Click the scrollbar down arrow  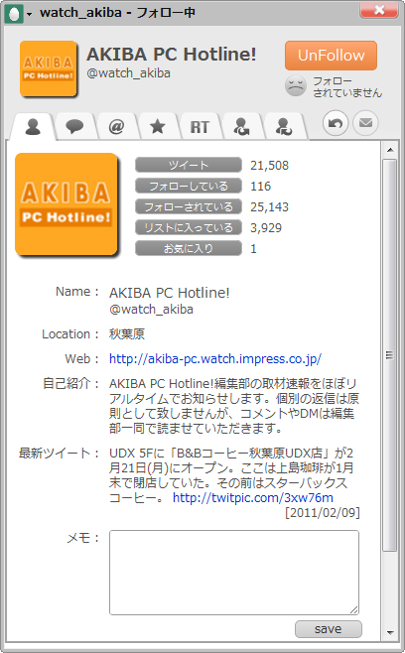(390, 632)
